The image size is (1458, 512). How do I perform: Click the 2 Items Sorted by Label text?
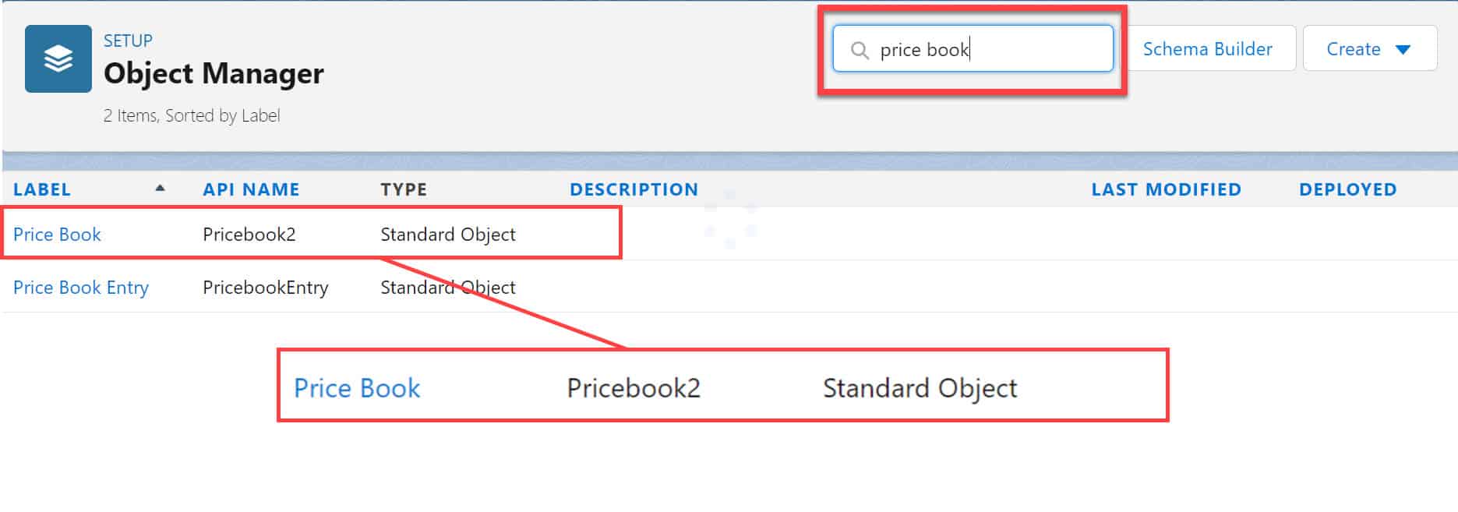click(191, 115)
